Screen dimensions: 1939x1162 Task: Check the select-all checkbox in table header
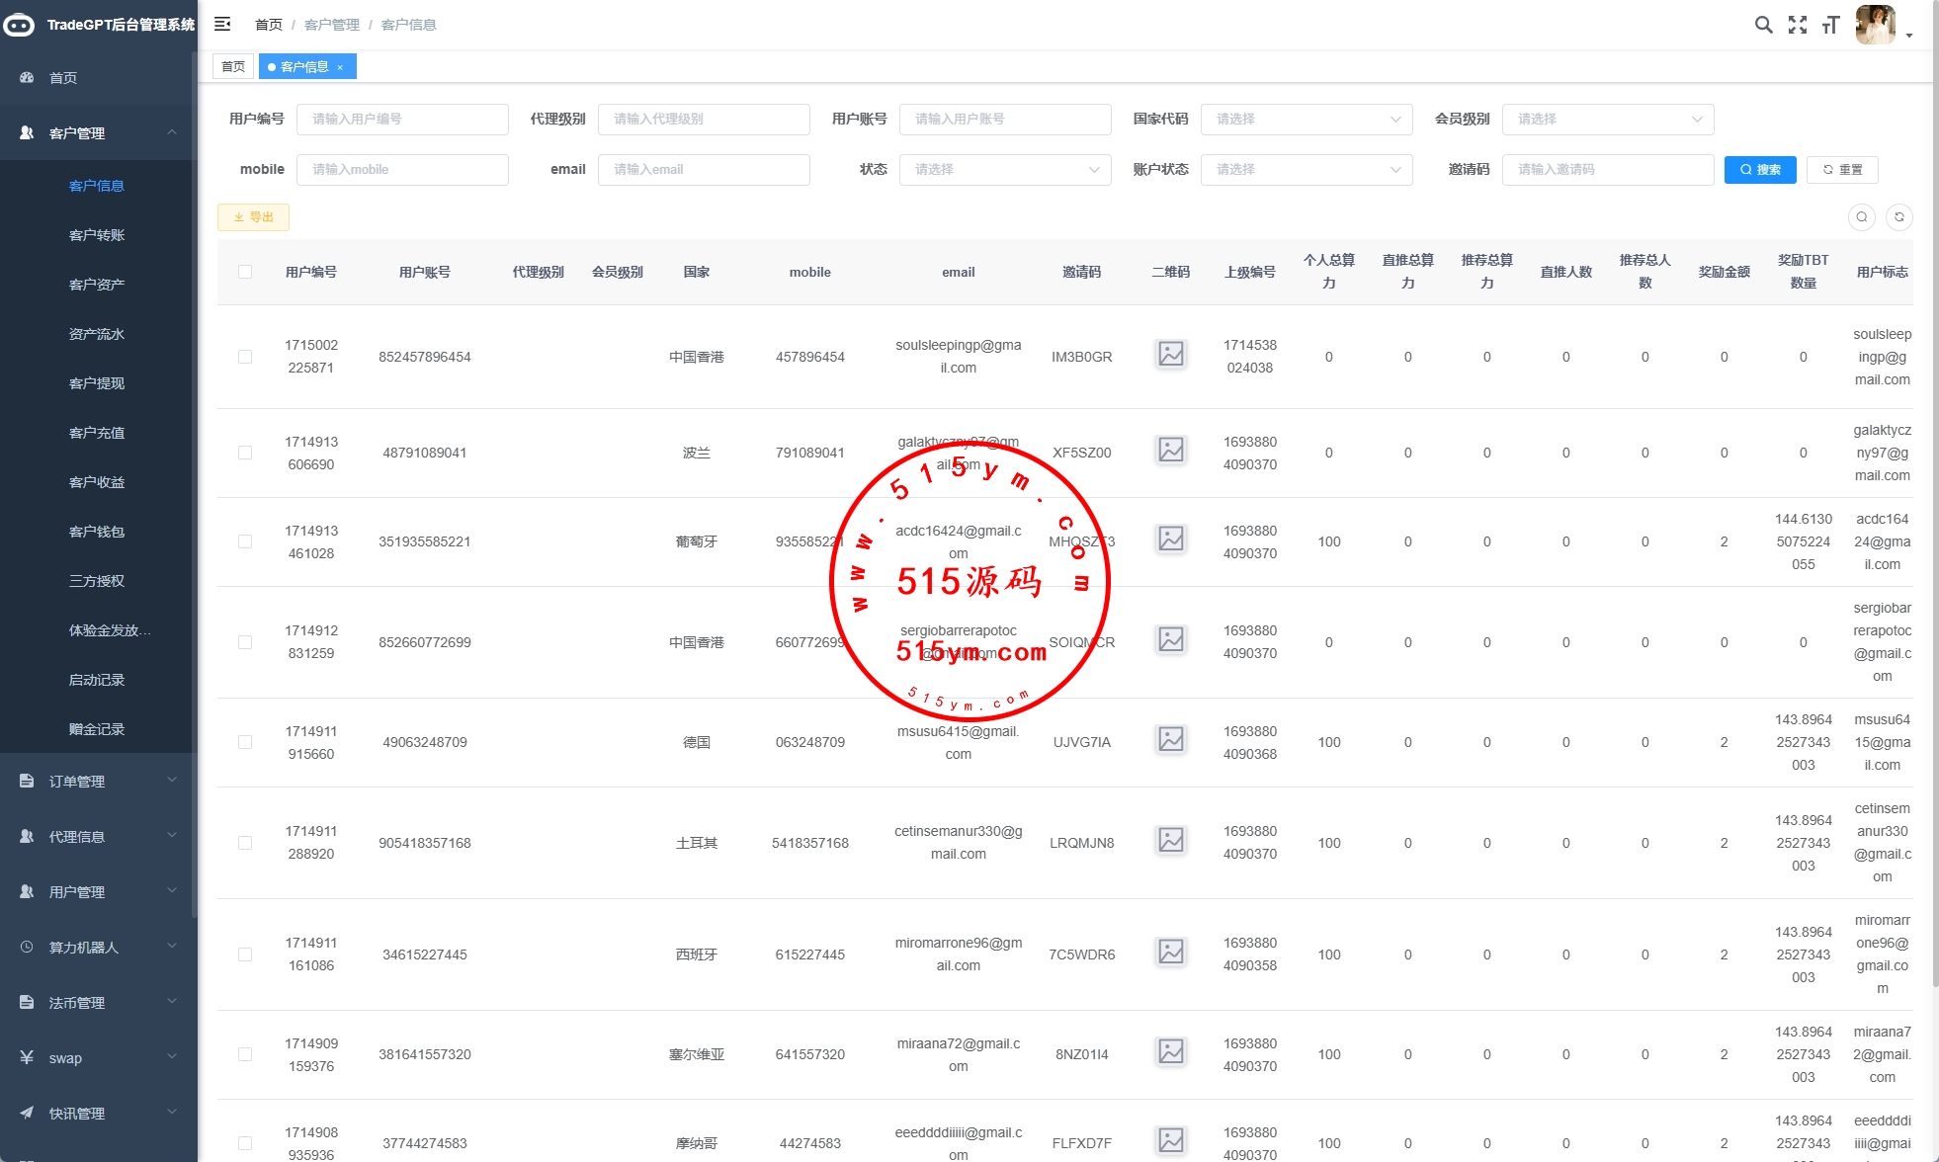pyautogui.click(x=245, y=272)
